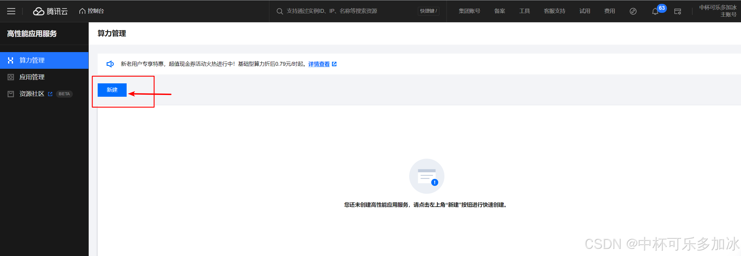This screenshot has width=741, height=256.
Task: Open account menu 中杯可乐多加冰
Action: click(718, 11)
